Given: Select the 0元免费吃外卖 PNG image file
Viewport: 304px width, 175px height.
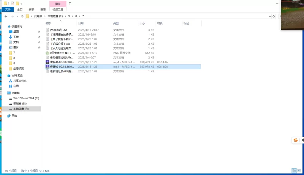Looking at the screenshot, I should [x=61, y=53].
